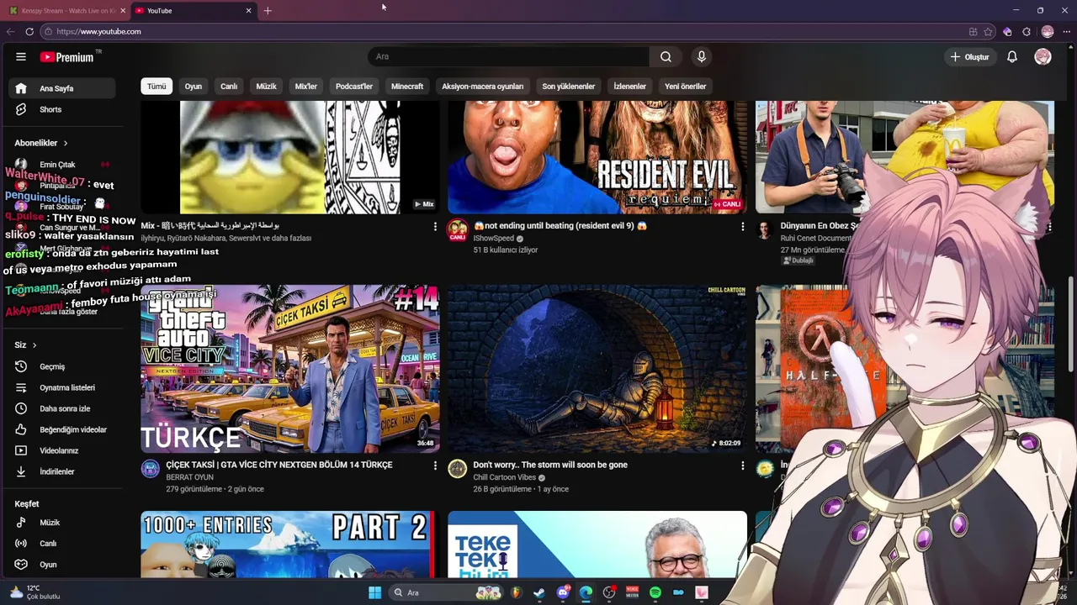Open Oynatma listeleri in sidebar
The image size is (1077, 605).
pos(62,387)
